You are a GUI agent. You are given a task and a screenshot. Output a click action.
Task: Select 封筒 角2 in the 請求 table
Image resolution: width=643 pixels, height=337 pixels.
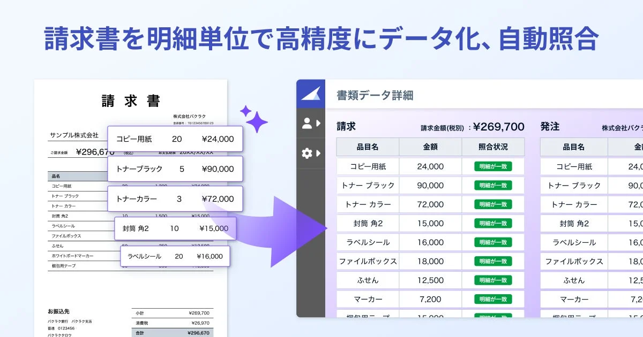368,223
